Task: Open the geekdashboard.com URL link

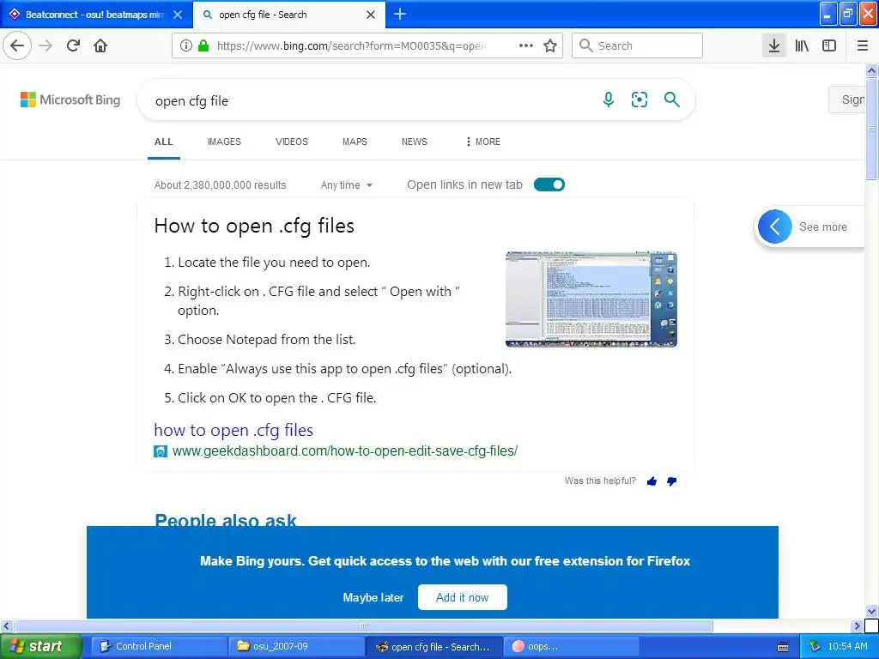Action: point(345,451)
